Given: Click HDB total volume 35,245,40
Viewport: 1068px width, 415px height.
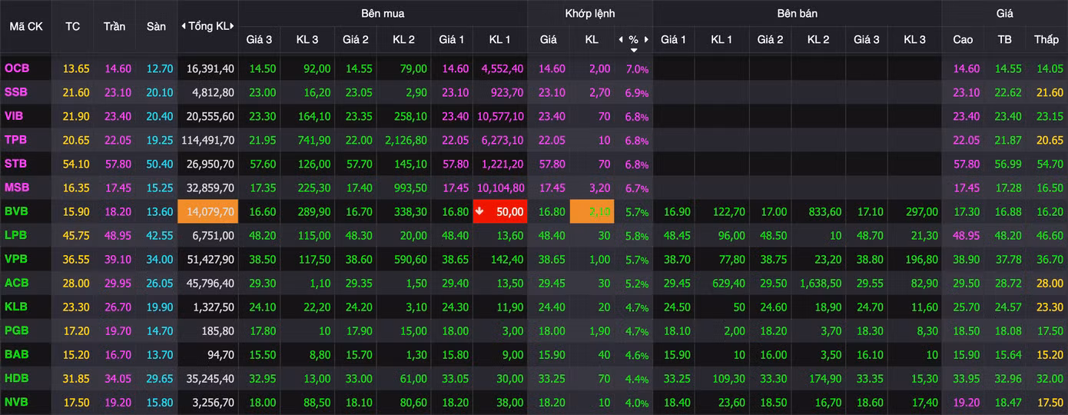Looking at the screenshot, I should [x=211, y=378].
